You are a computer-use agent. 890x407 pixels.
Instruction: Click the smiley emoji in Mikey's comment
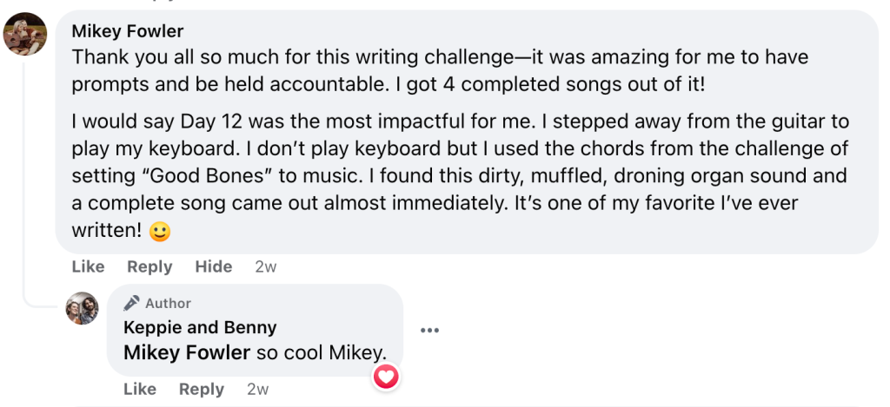pyautogui.click(x=158, y=233)
